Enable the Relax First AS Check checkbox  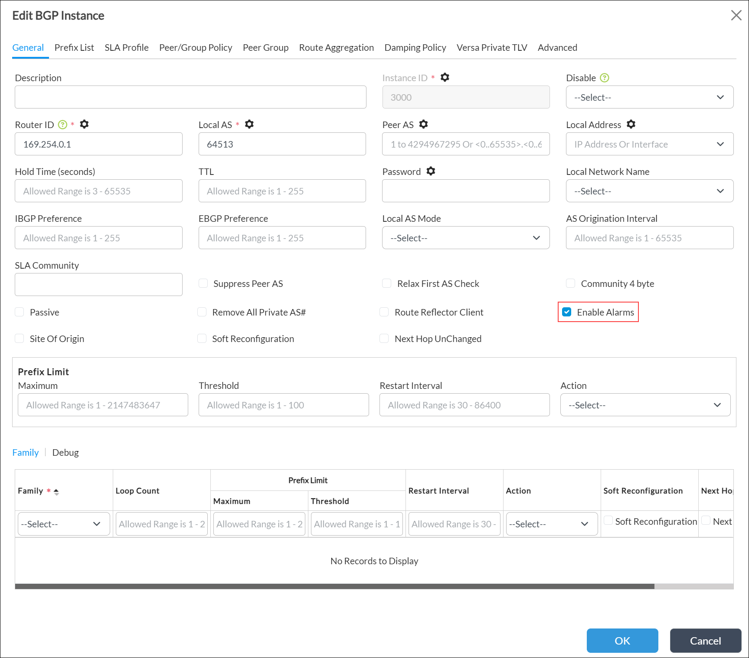coord(386,283)
